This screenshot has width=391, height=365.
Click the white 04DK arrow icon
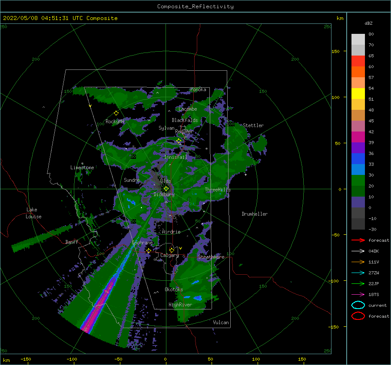[358, 251]
